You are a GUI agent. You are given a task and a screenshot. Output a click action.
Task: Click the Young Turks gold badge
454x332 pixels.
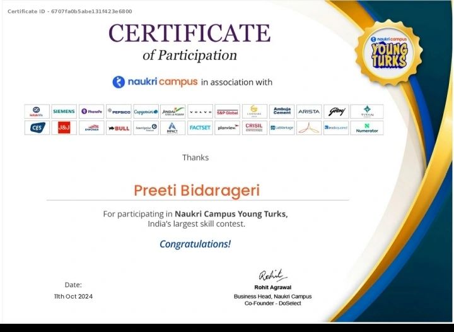tap(389, 53)
